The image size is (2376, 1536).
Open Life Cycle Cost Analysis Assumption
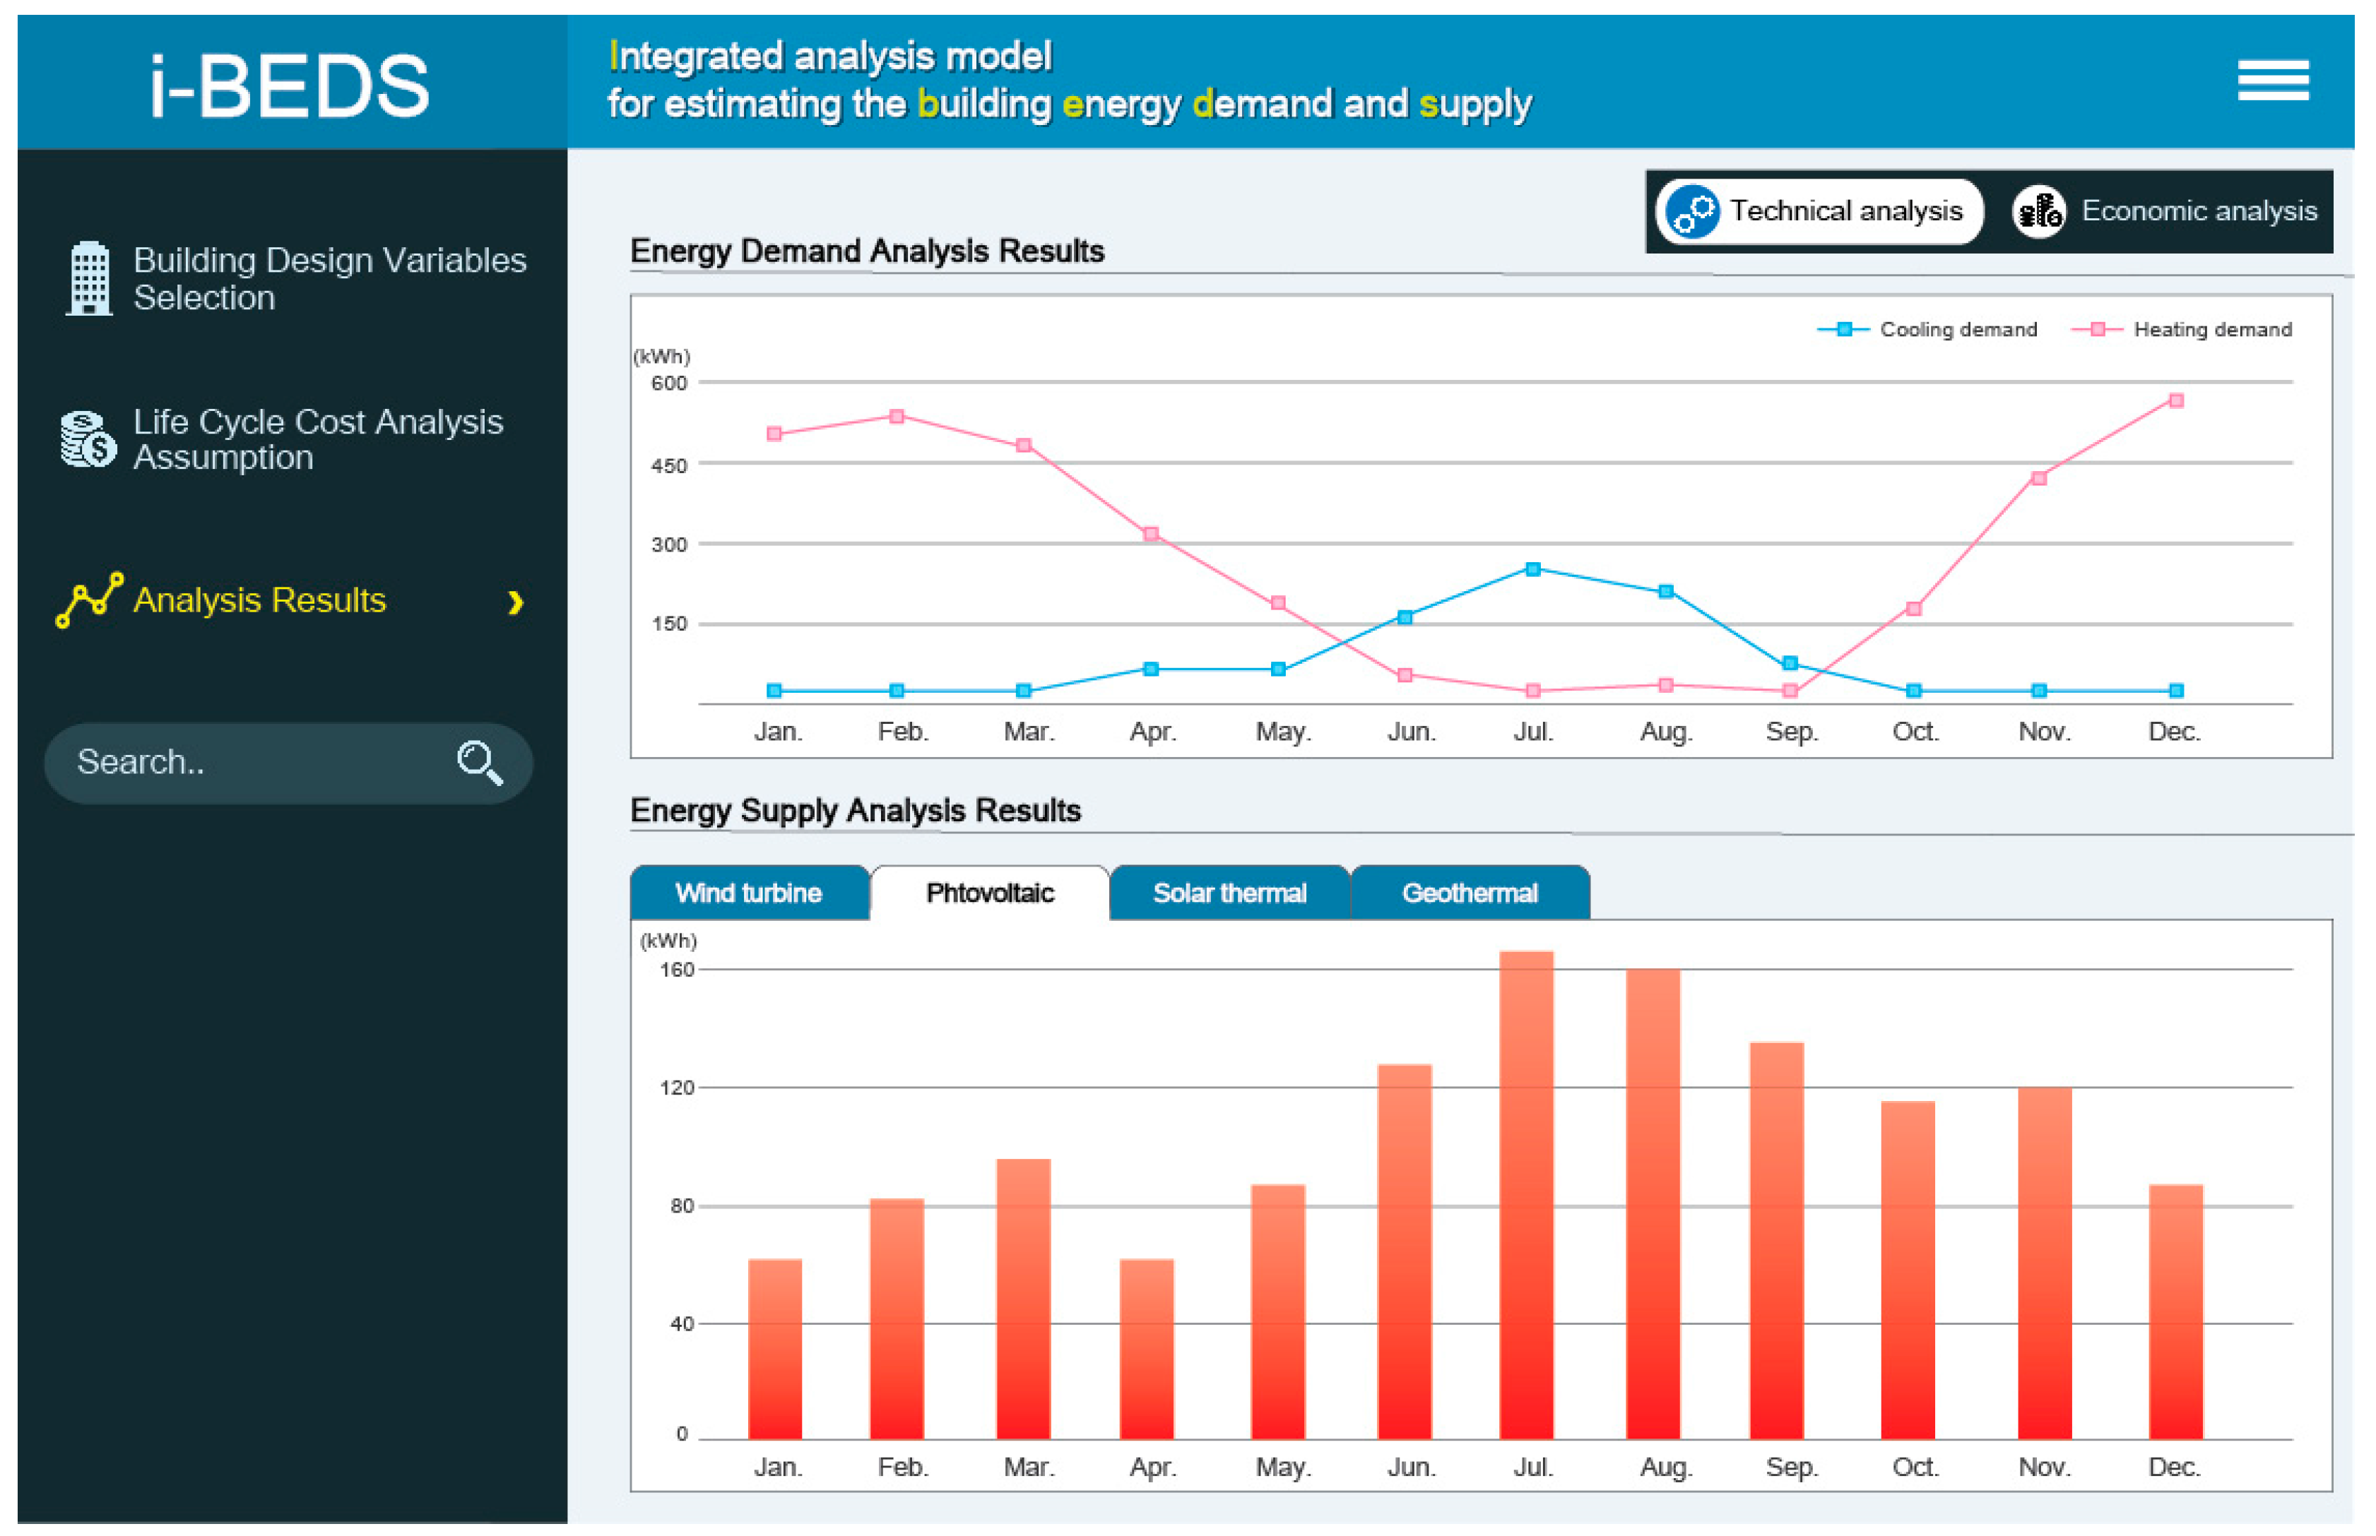tap(317, 439)
